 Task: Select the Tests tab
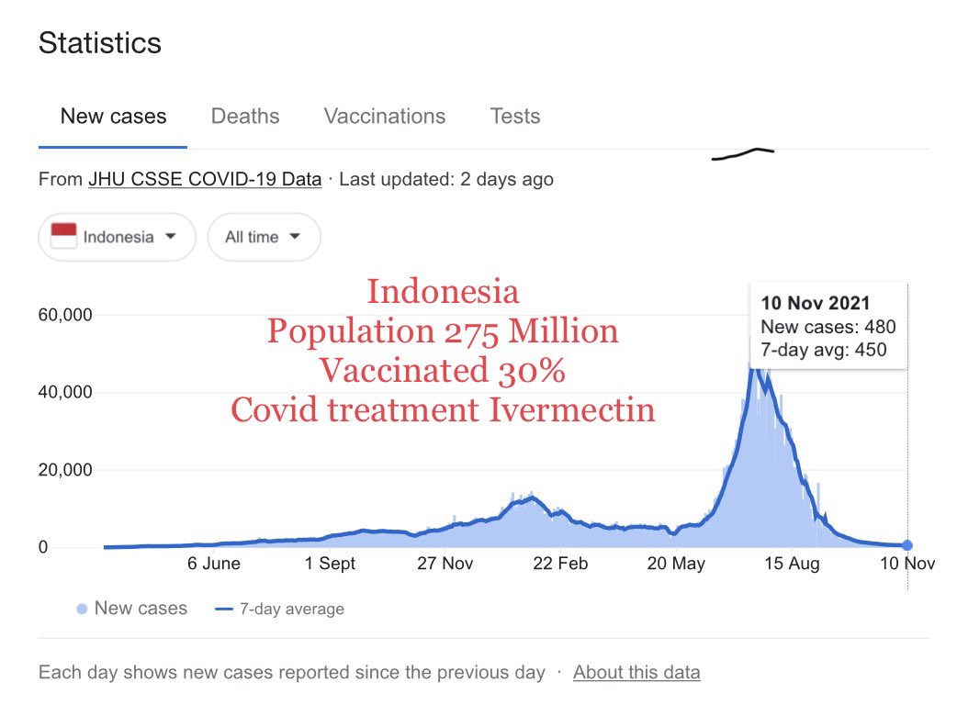click(x=514, y=117)
